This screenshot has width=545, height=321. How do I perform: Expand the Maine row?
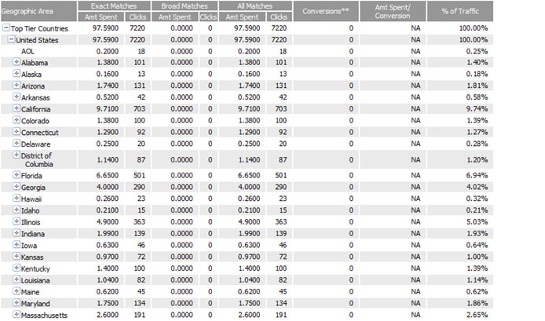click(x=16, y=291)
